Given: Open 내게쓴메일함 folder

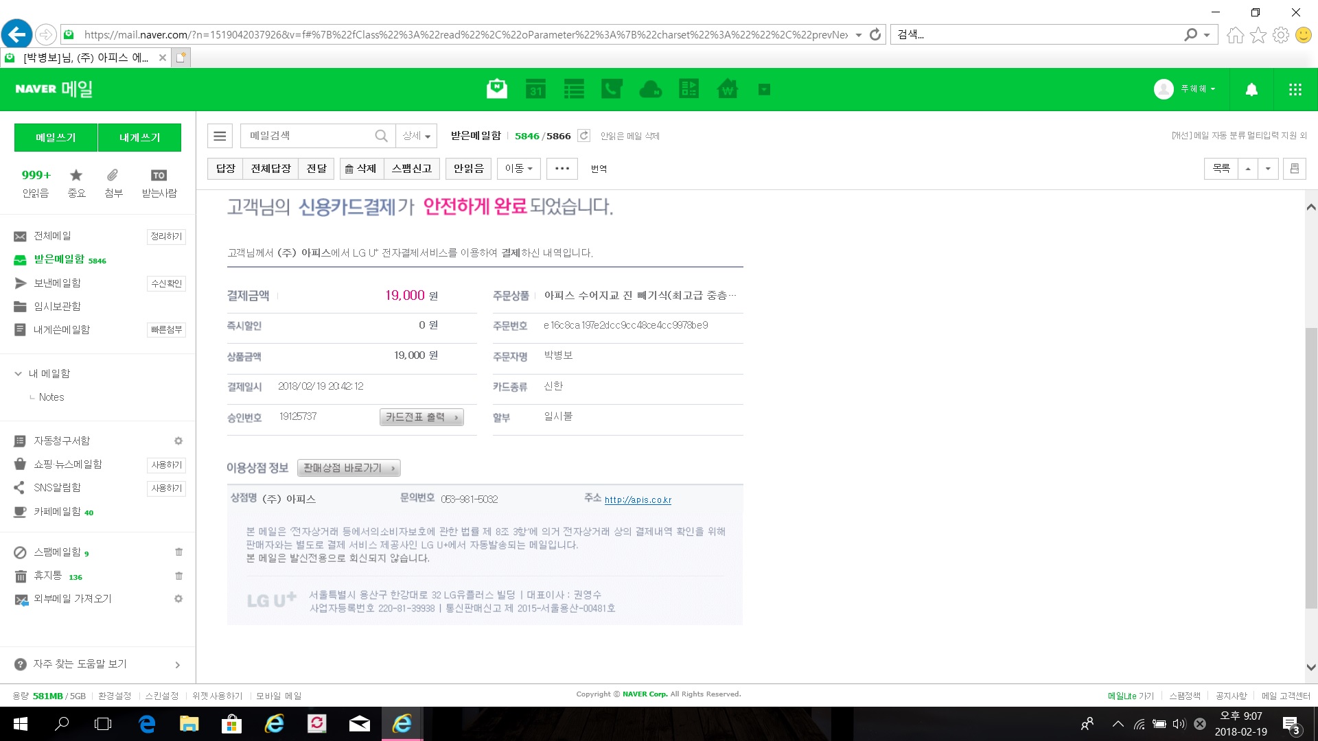Looking at the screenshot, I should tap(61, 330).
